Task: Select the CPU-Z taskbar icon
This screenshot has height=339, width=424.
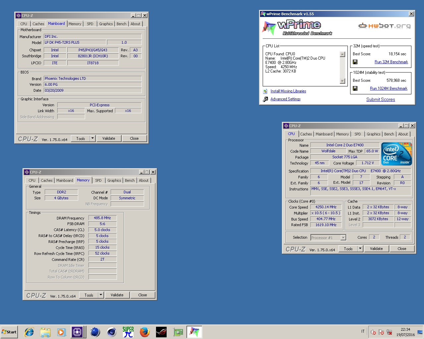Action: click(77, 332)
